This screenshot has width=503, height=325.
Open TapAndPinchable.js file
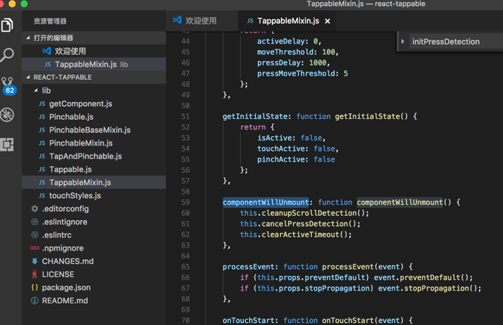pos(93,156)
